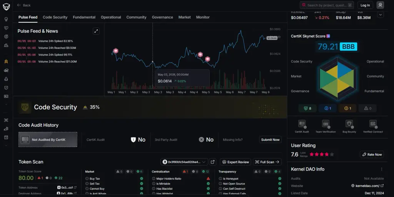Click the info icon beside Is Honeypot
Screen dimensions: 394x197
tap(220, 179)
